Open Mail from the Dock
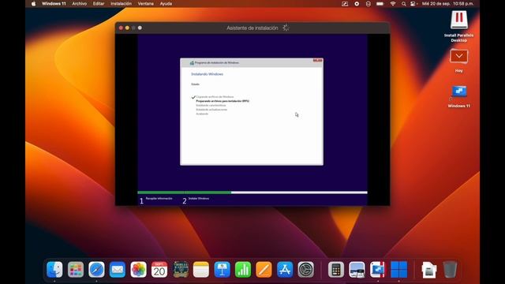The width and height of the screenshot is (505, 284). point(118,269)
